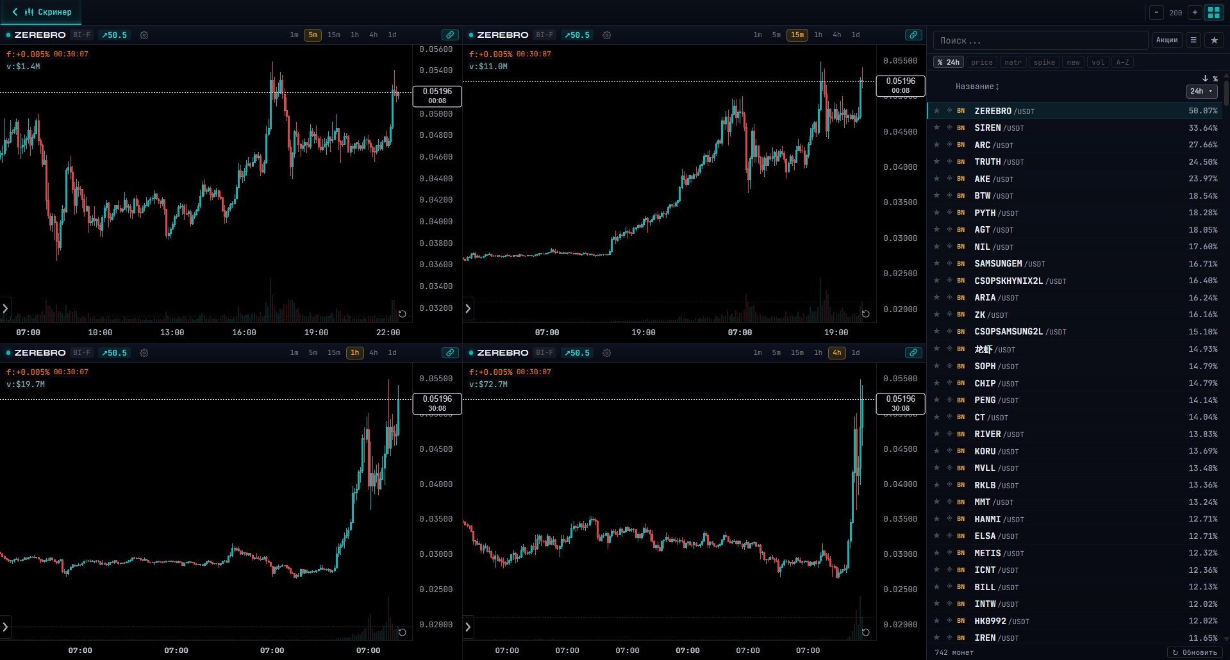Image resolution: width=1230 pixels, height=660 pixels.
Task: Decrease count with minus button
Action: click(x=1156, y=12)
